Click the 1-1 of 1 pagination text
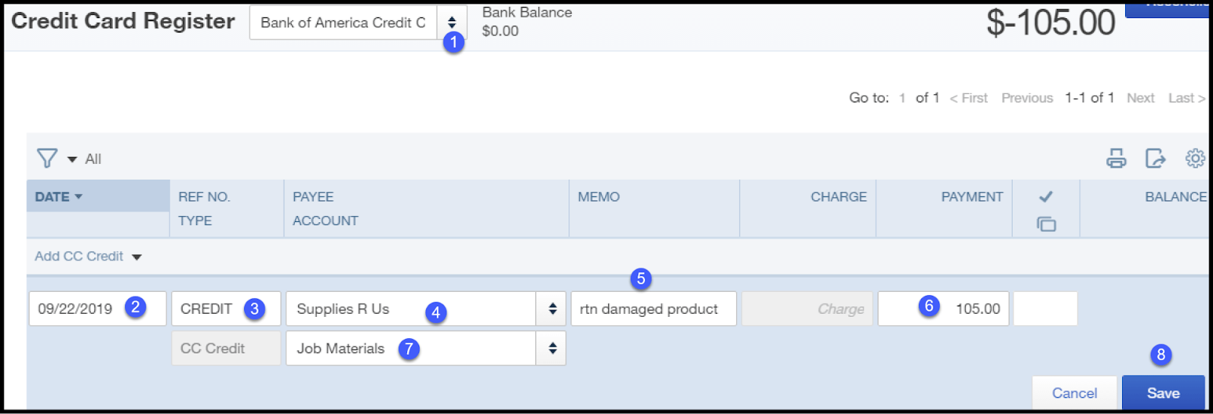Screen dimensions: 1213x414 tap(1089, 98)
